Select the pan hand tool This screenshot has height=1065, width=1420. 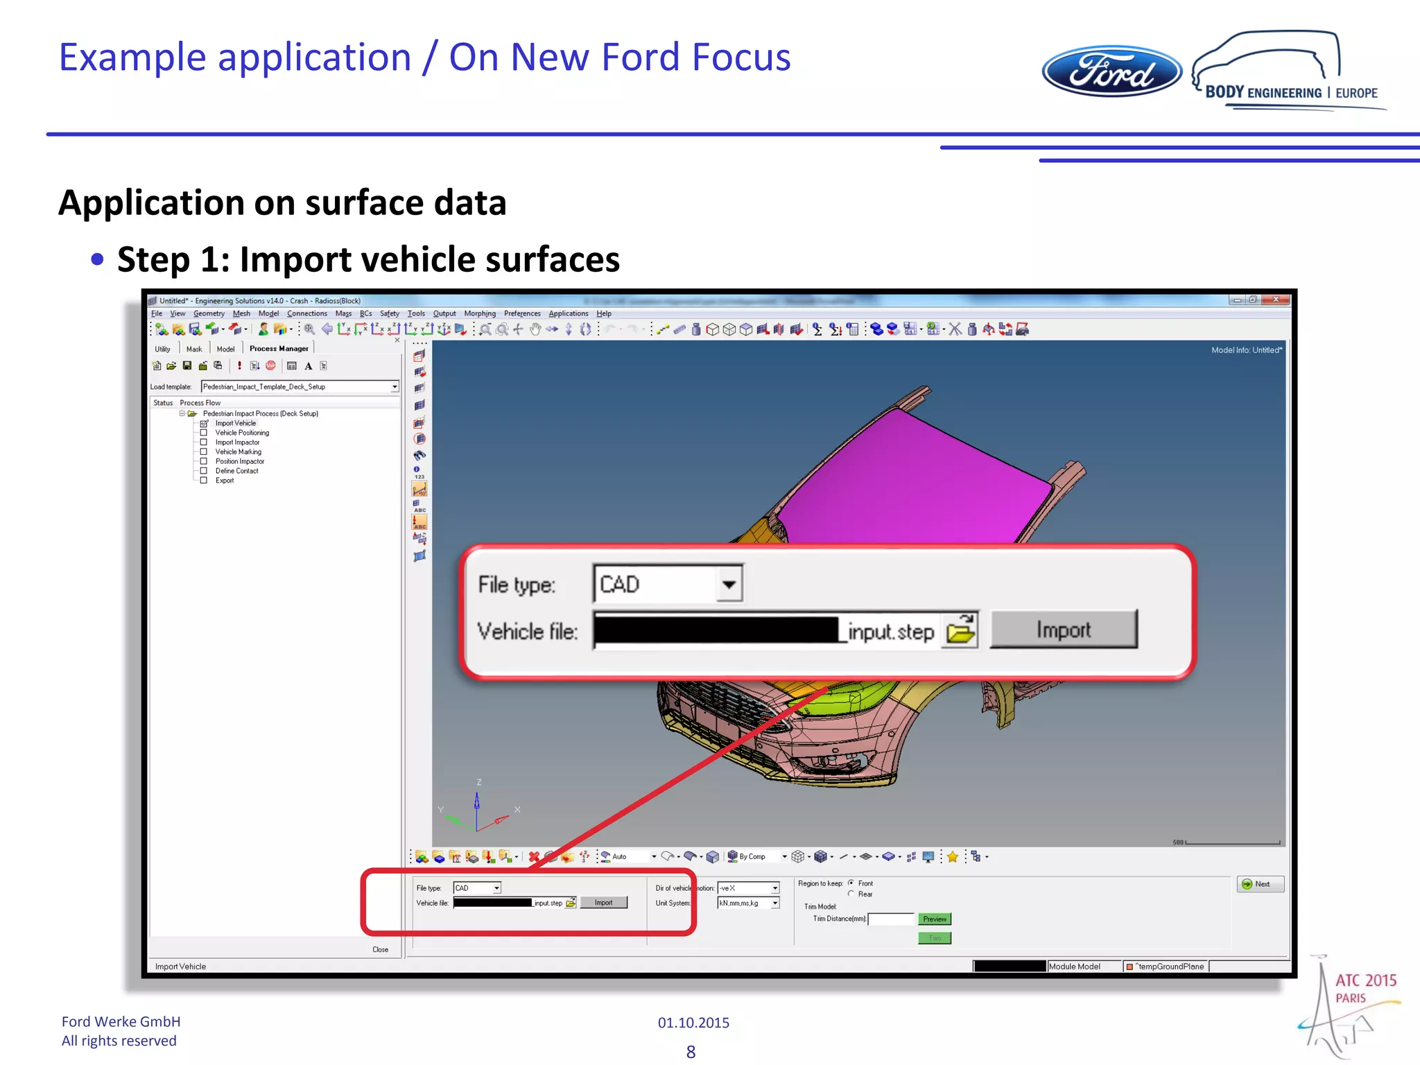[x=535, y=329]
